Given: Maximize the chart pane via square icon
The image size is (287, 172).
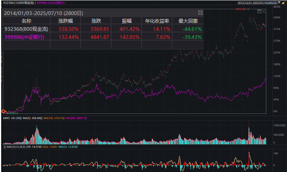Looking at the screenshot, I should (259, 11).
